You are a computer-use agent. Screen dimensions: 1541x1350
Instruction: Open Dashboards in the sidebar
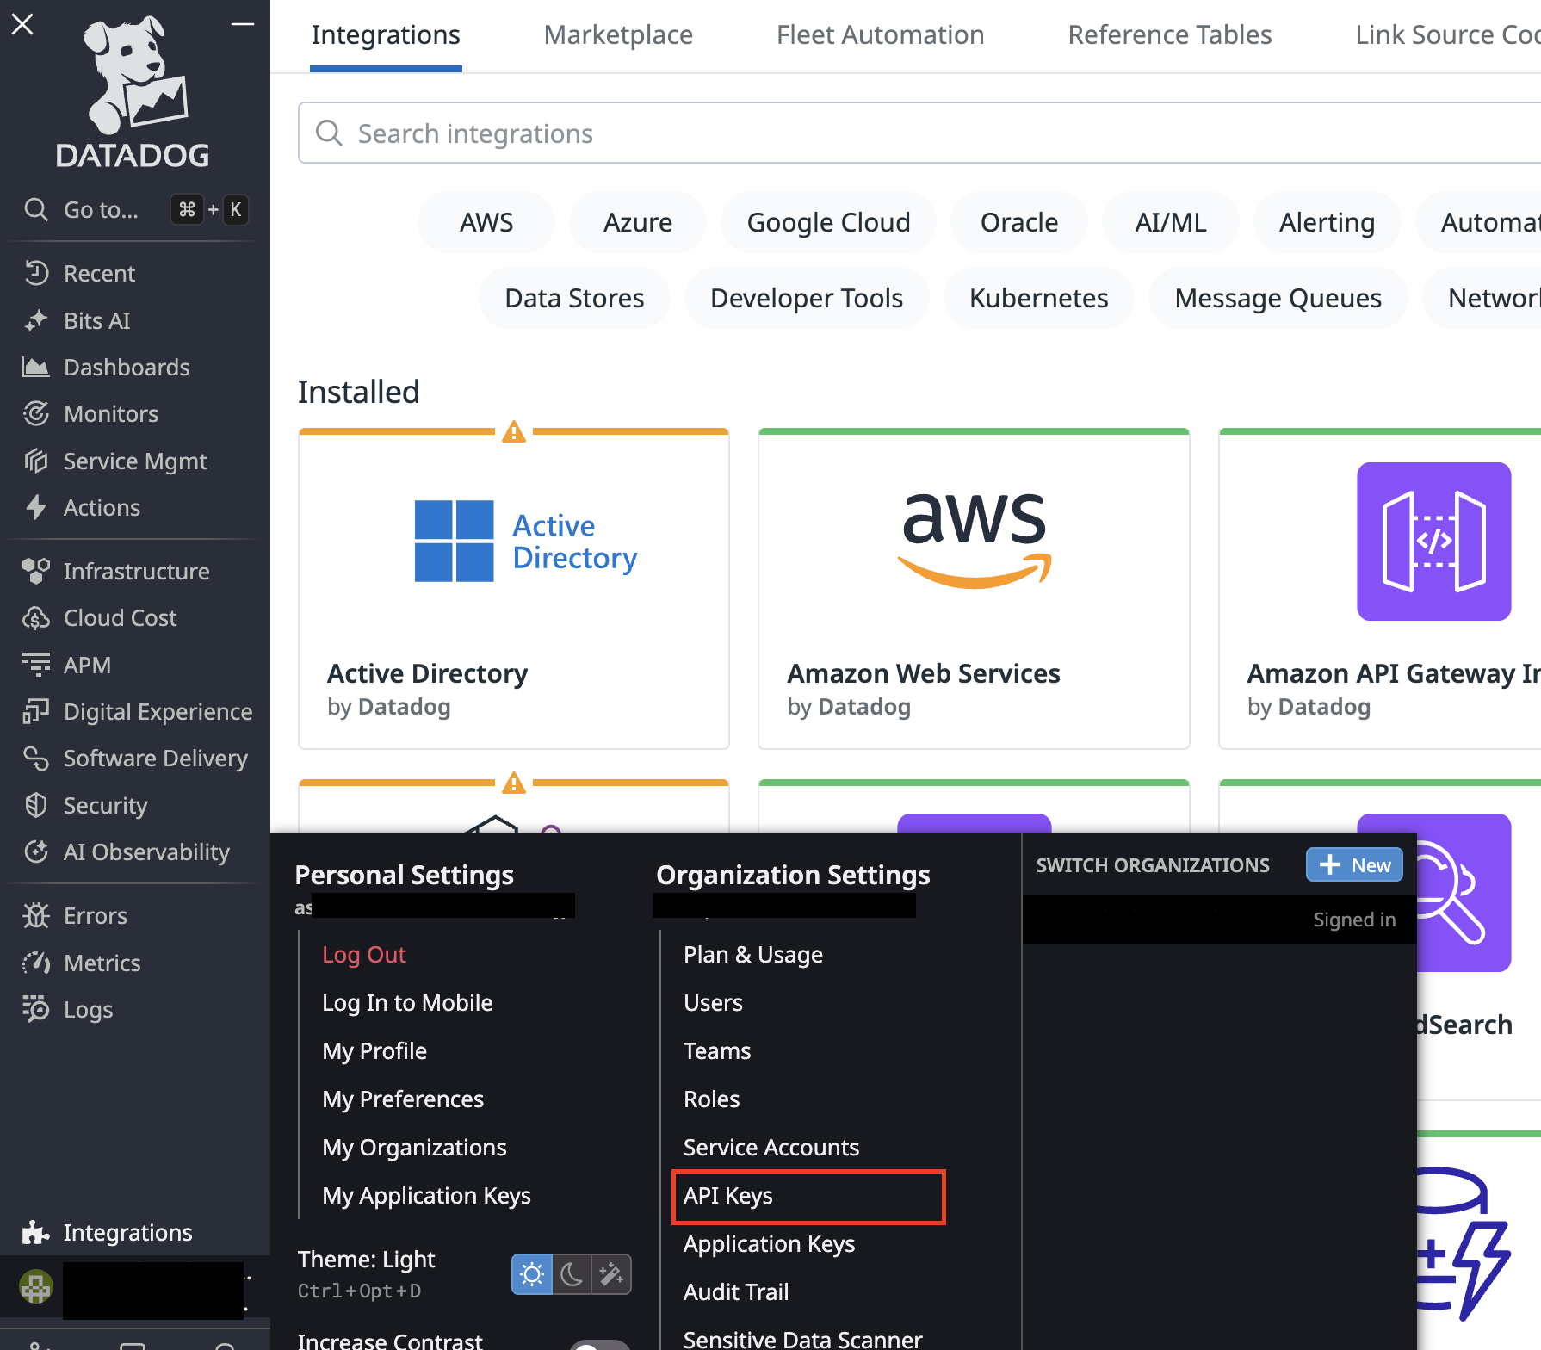[x=126, y=368]
